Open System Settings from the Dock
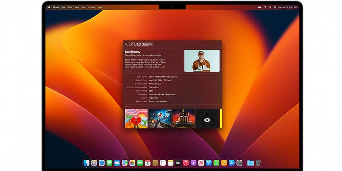 [x=239, y=163]
